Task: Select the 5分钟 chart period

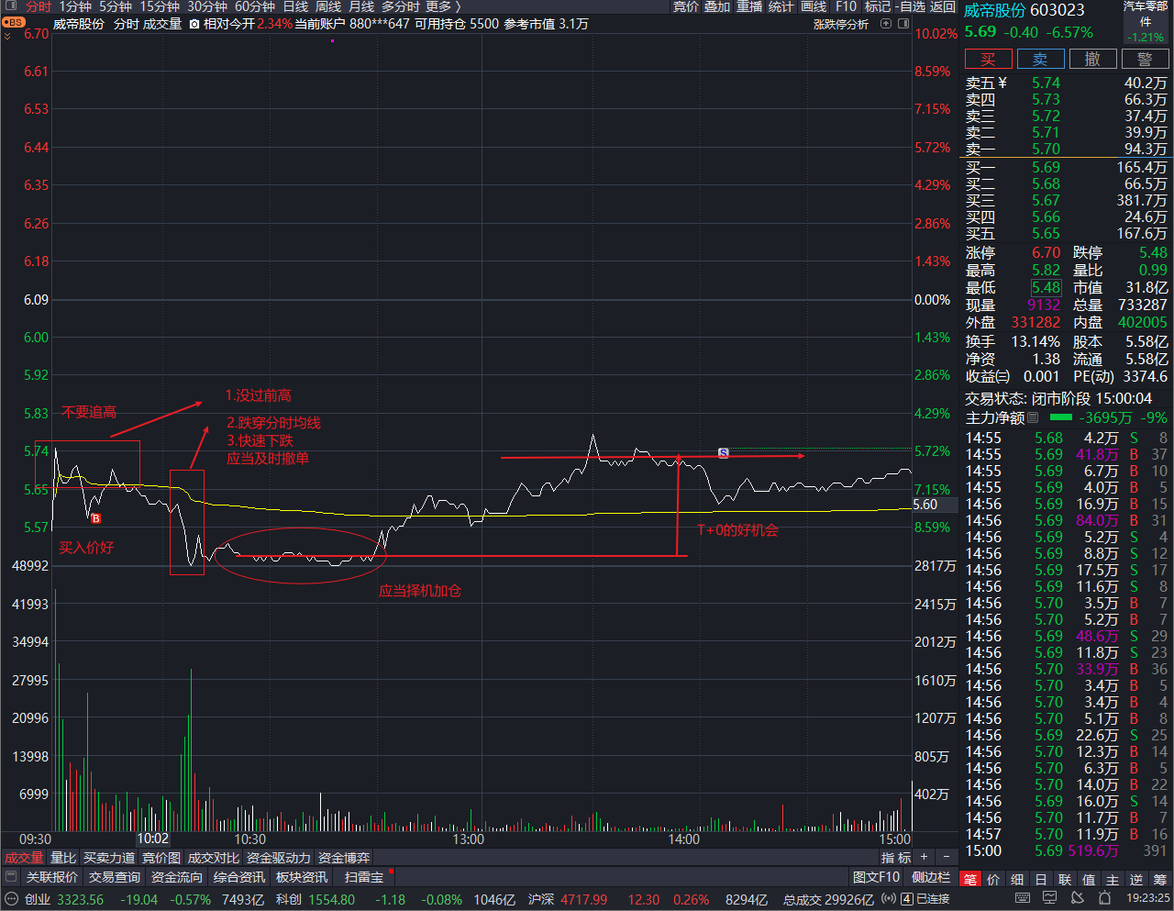Action: coord(115,6)
